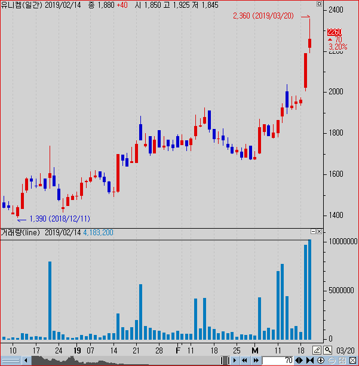Click the pencil drawing tool icon
Viewport: 359px width, 366px height.
point(317,350)
